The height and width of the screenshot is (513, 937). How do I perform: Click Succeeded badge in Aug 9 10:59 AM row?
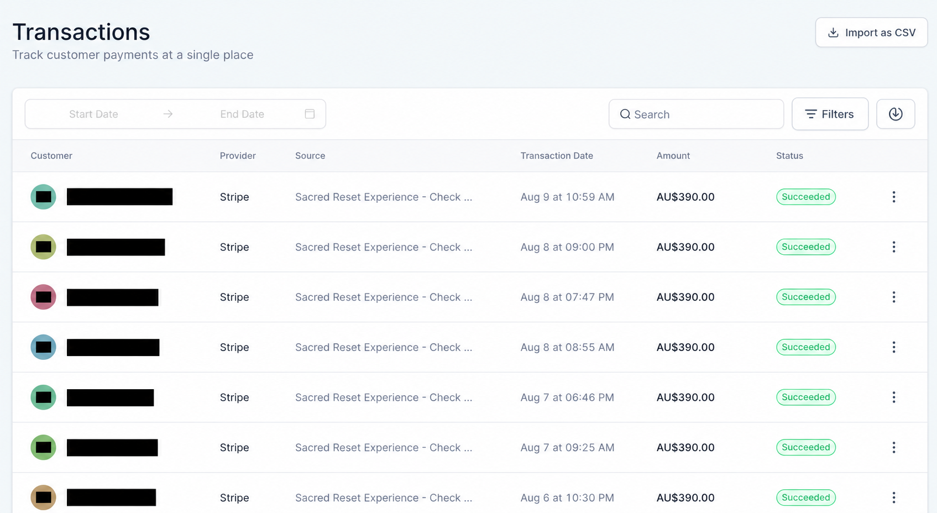click(806, 197)
